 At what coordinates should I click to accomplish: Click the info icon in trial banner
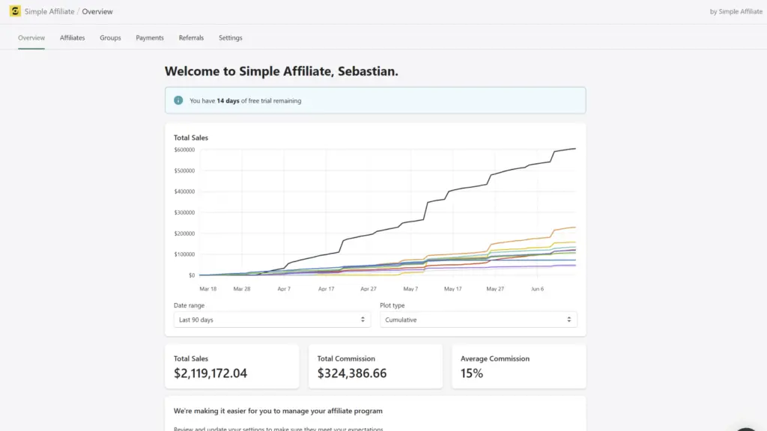pyautogui.click(x=178, y=100)
